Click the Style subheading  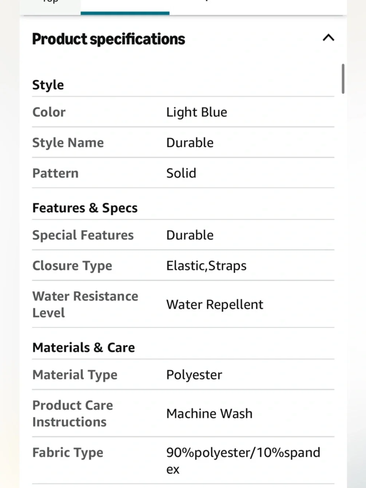coord(48,85)
